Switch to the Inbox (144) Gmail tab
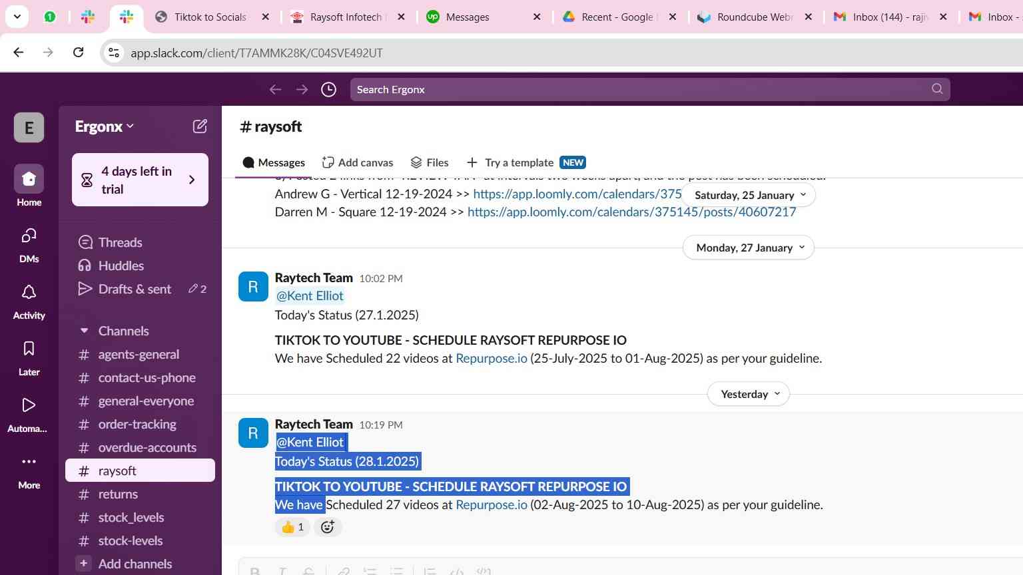The height and width of the screenshot is (575, 1023). coord(890,17)
